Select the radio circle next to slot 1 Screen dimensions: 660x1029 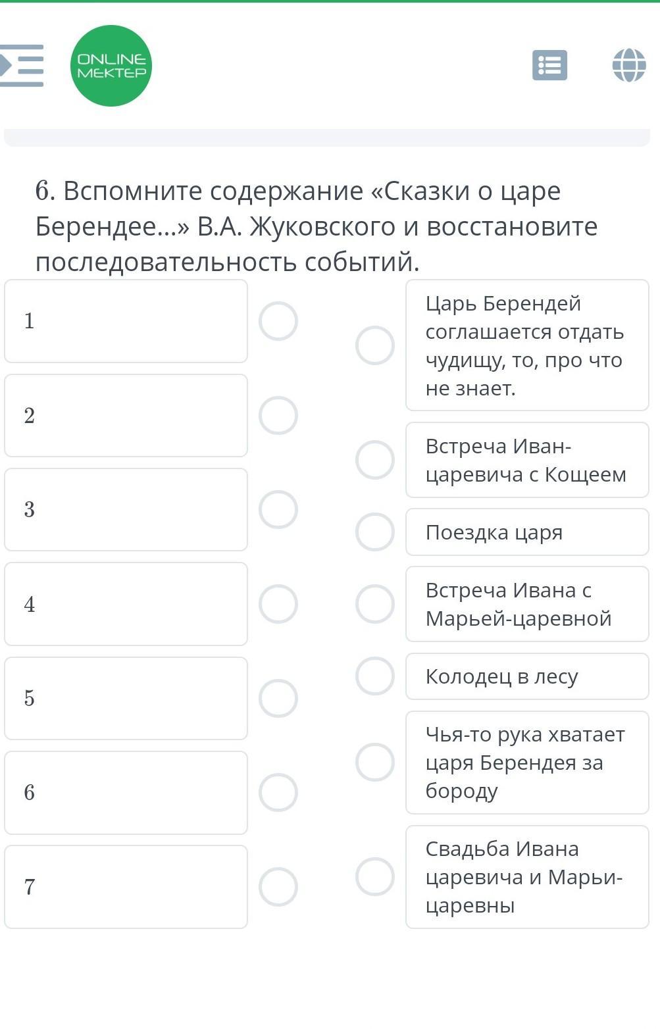click(278, 321)
